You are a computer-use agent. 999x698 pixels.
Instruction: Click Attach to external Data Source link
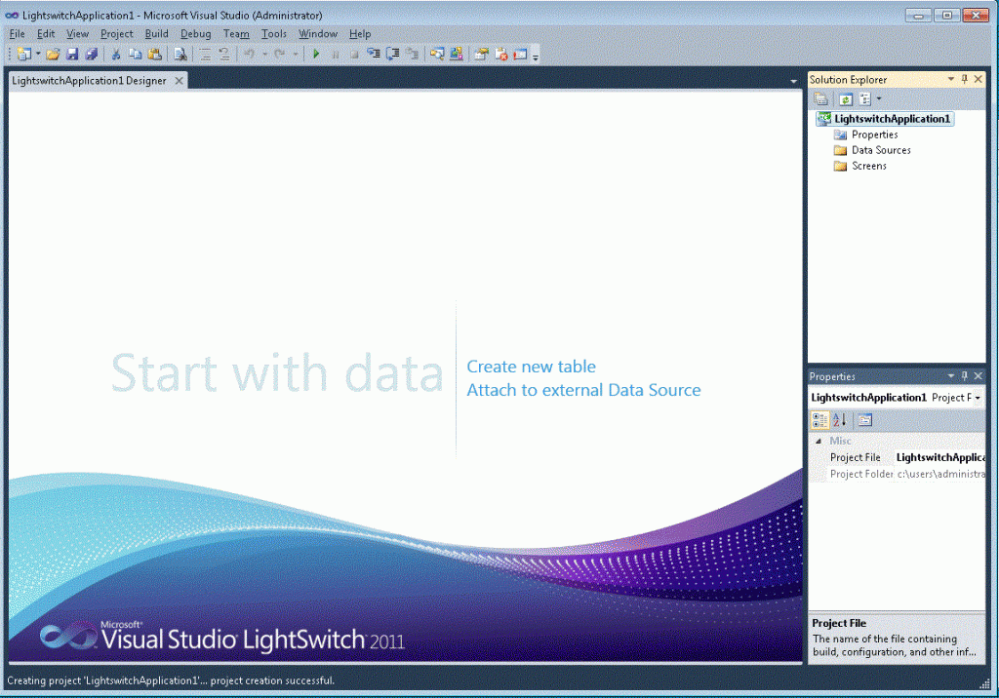(x=583, y=390)
